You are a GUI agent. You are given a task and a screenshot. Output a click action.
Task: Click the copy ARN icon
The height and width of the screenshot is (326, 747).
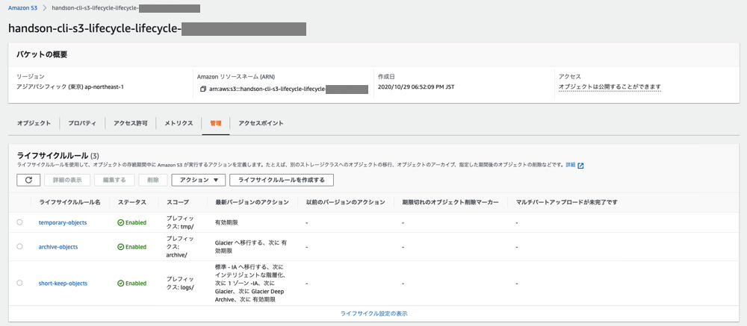pos(202,89)
